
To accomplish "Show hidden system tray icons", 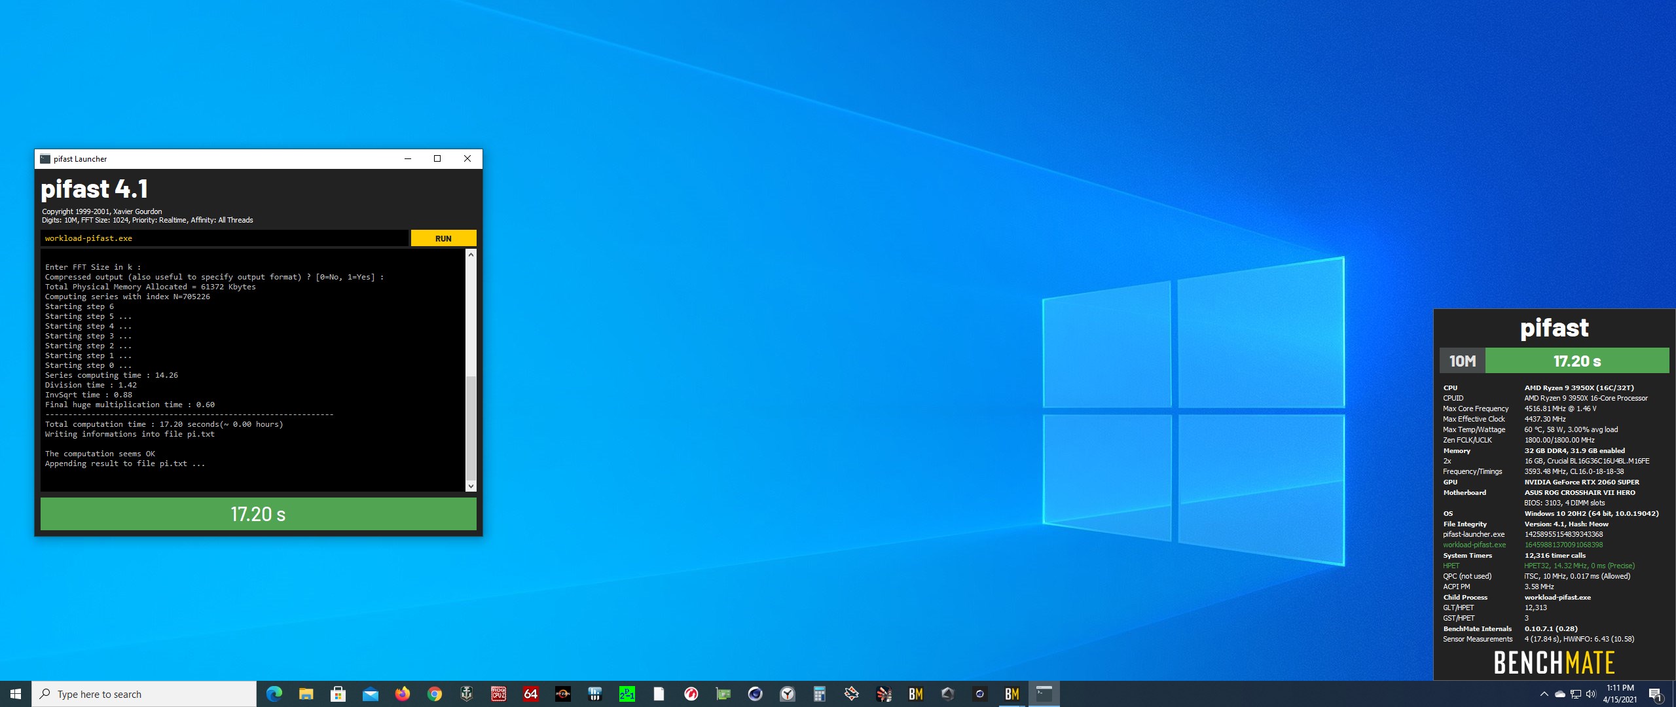I will (x=1544, y=694).
